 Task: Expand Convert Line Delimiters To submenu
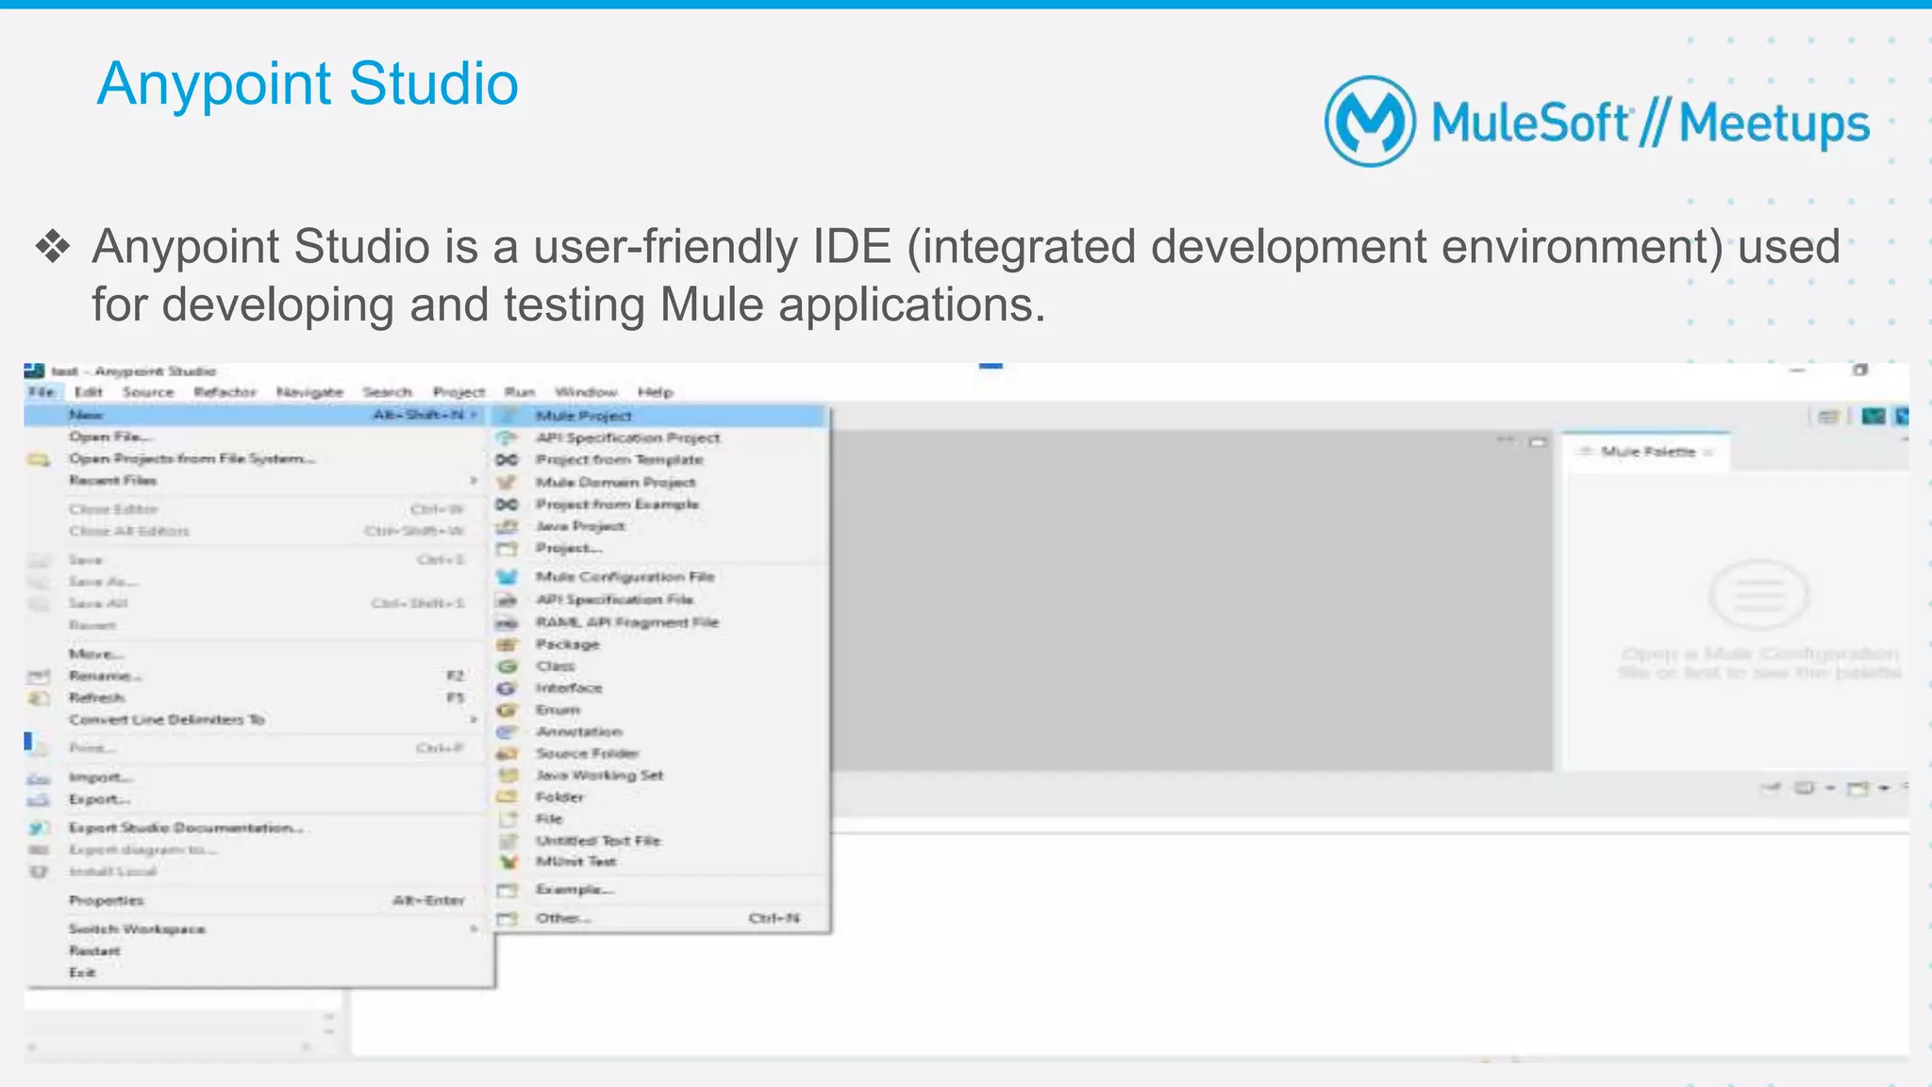257,719
